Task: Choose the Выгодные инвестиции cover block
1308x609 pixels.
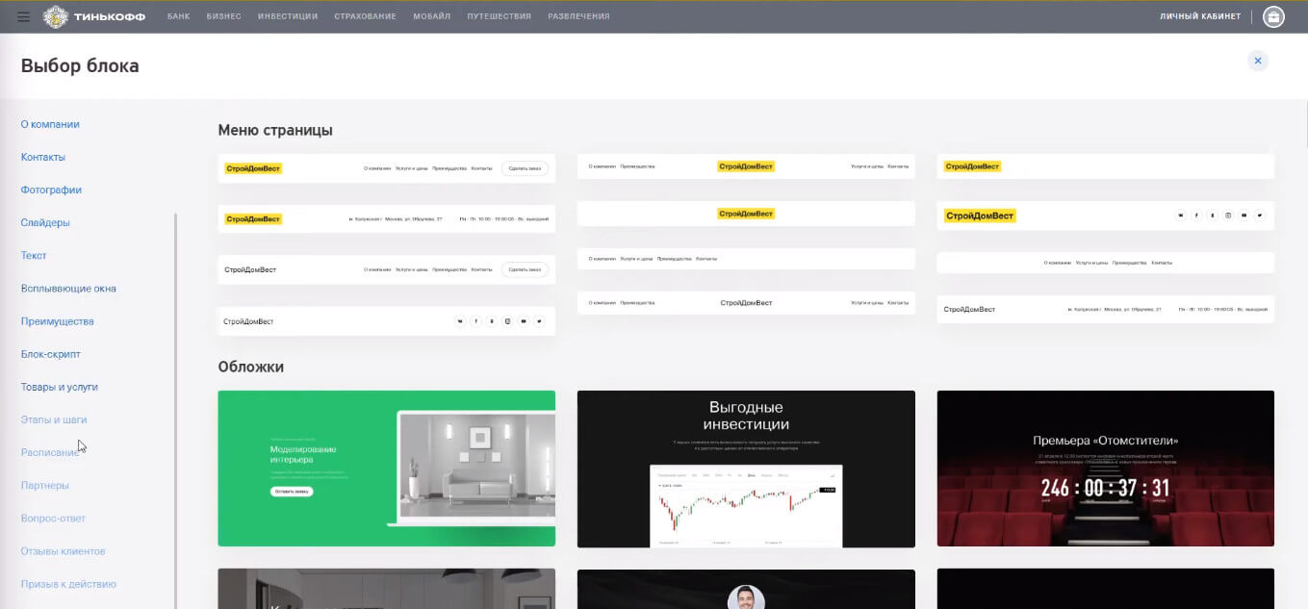Action: (x=746, y=469)
